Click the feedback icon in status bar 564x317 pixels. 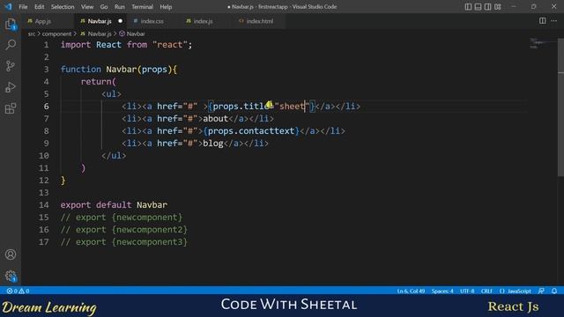[541, 291]
